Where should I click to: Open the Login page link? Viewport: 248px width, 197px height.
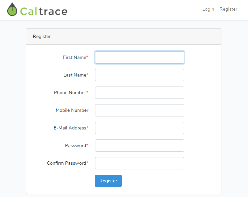208,9
